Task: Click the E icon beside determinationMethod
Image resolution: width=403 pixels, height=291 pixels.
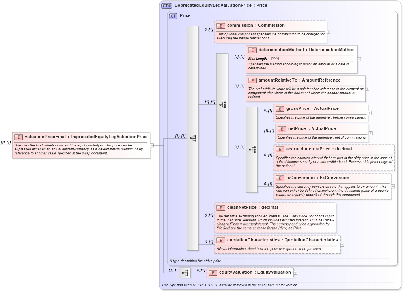Action: click(x=252, y=50)
